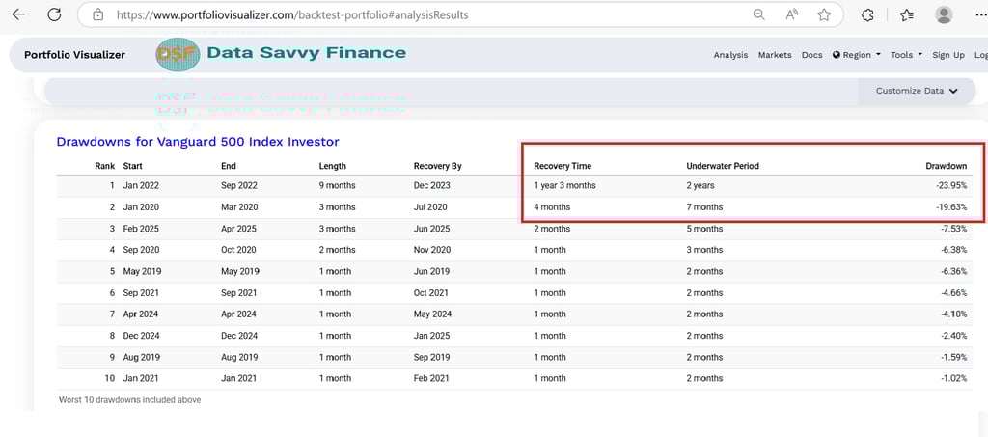The width and height of the screenshot is (988, 437).
Task: Click the DSF Data Savvy Finance logo
Action: pos(281,54)
